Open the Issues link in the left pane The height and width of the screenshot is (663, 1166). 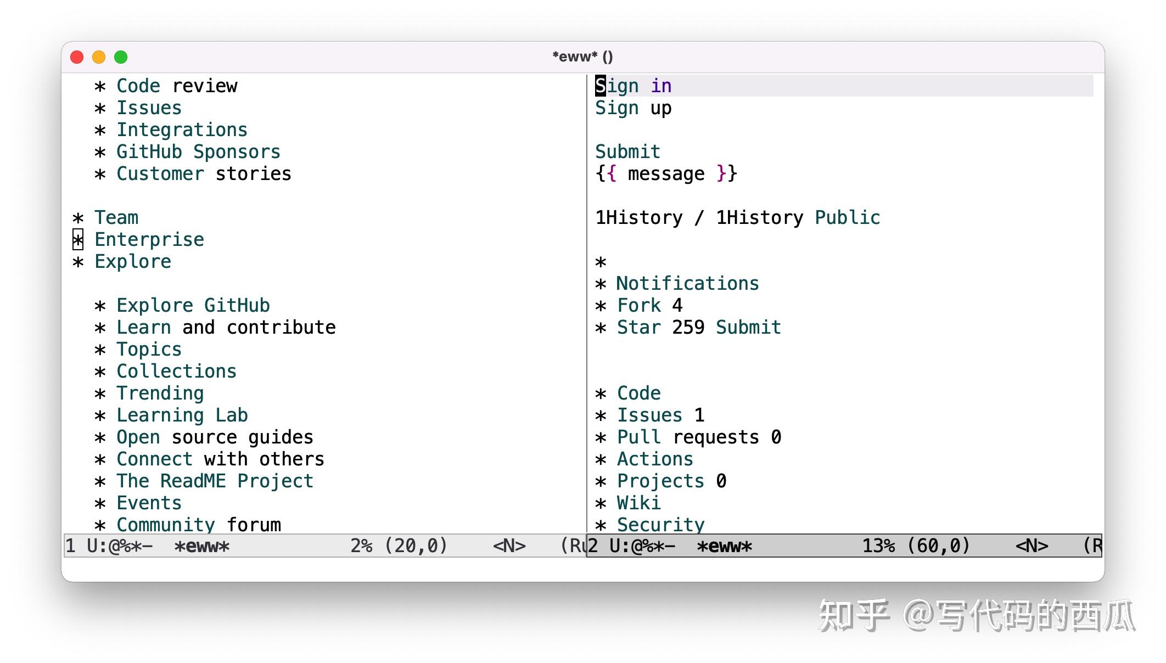(149, 108)
